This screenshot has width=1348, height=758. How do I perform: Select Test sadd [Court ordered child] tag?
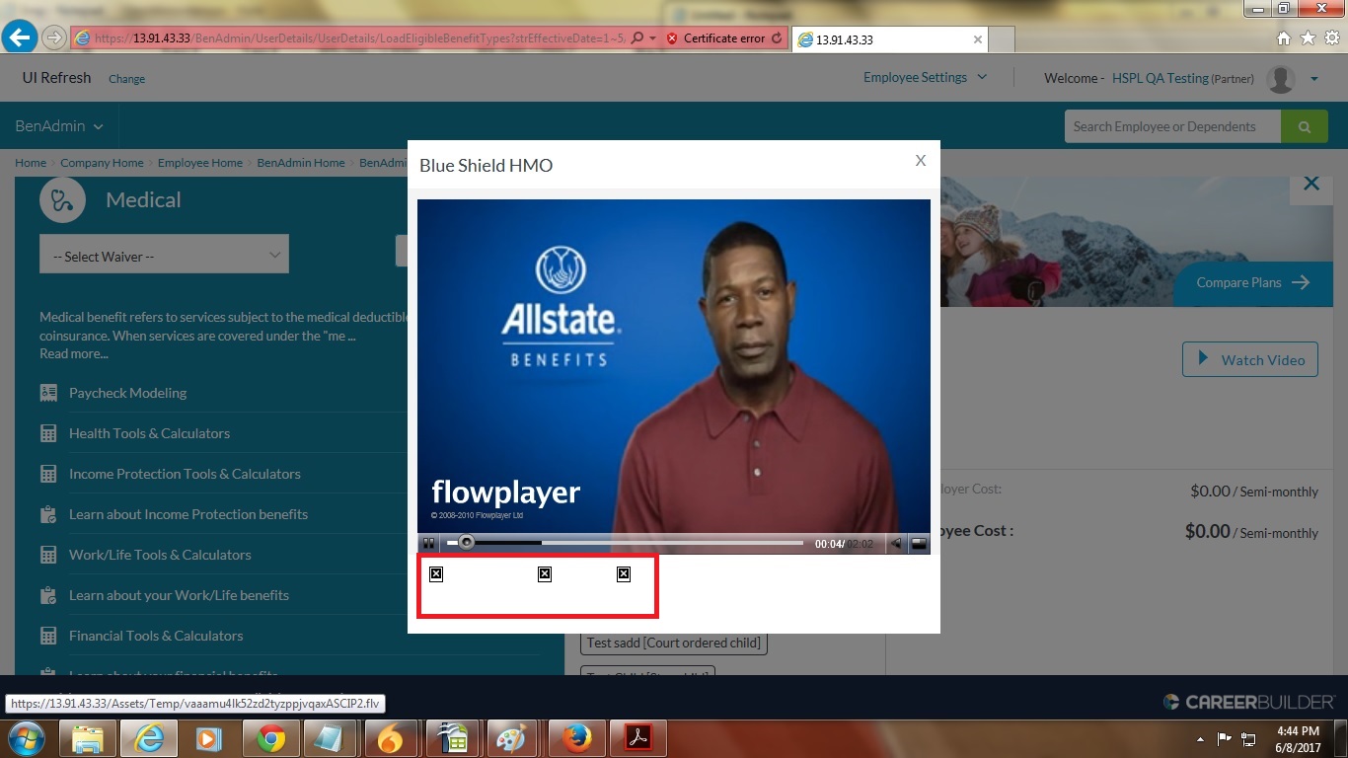(x=674, y=643)
